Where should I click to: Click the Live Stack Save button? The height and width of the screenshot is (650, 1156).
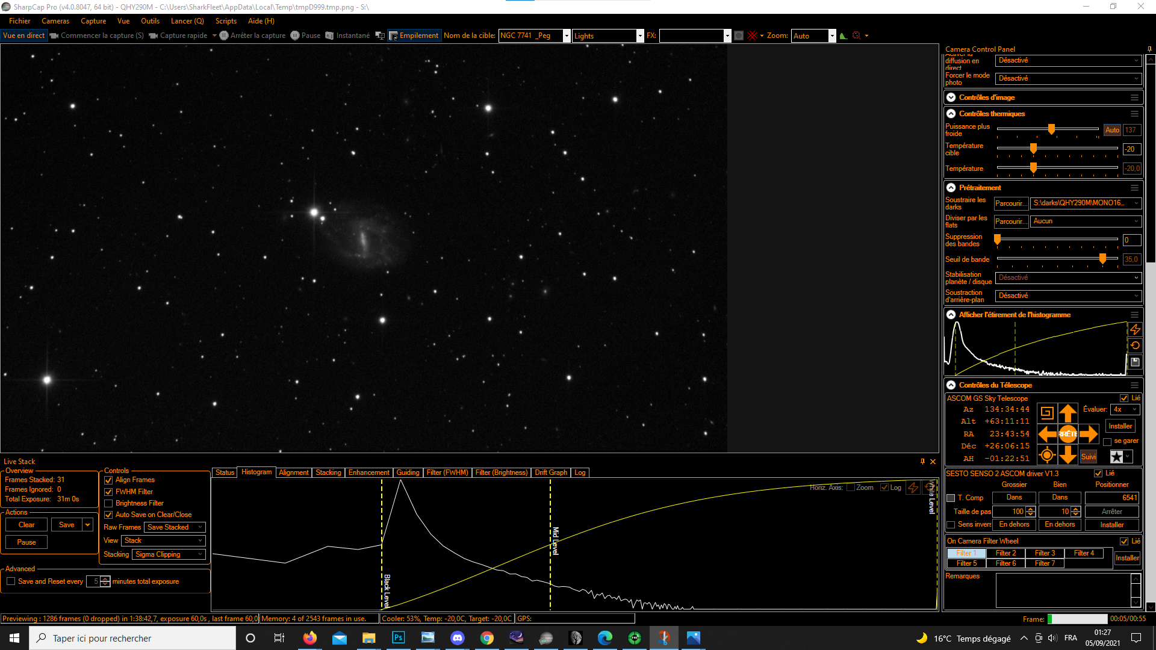67,525
